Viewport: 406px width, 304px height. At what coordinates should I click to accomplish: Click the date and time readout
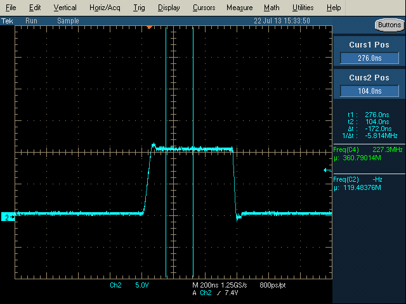[282, 21]
